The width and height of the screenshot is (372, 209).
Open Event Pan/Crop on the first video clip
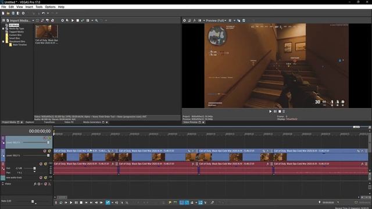109,151
